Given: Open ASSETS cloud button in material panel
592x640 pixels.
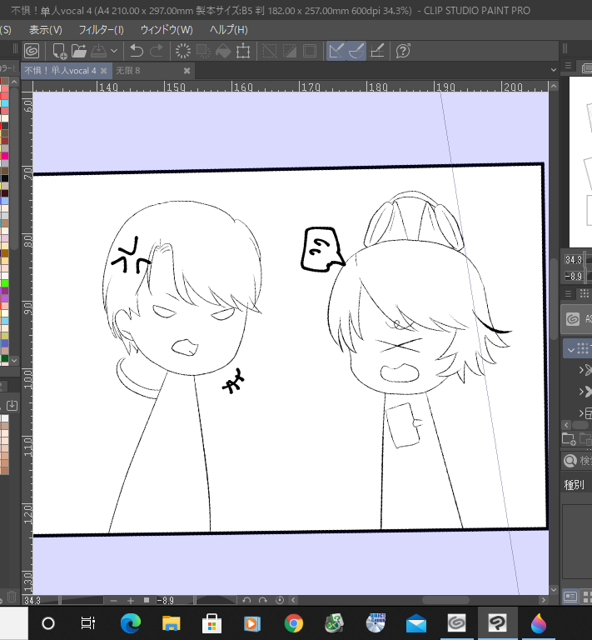Looking at the screenshot, I should [x=577, y=319].
